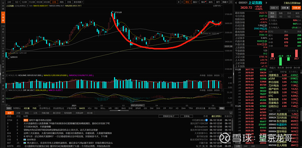Go to previous stock with left arrow
The width and height of the screenshot is (302, 148).
click(236, 3)
